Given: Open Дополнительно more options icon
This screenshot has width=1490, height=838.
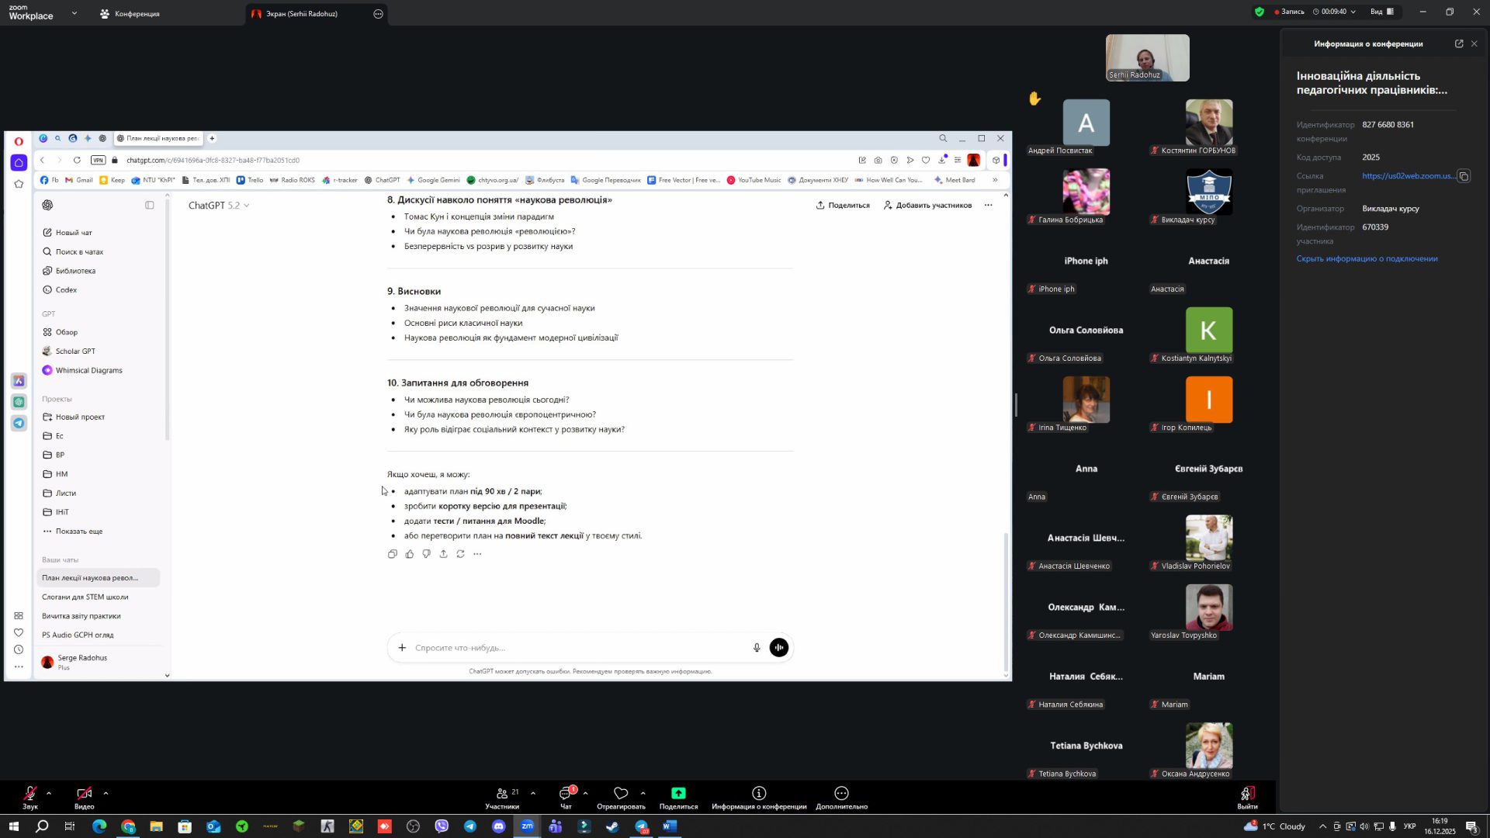Looking at the screenshot, I should click(x=841, y=793).
